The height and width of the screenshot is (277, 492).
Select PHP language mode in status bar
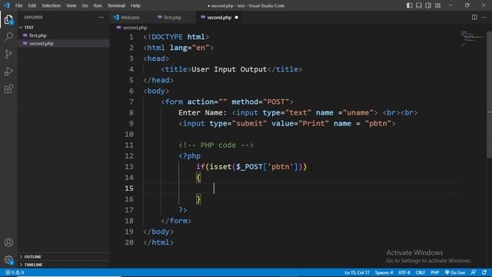(x=434, y=272)
